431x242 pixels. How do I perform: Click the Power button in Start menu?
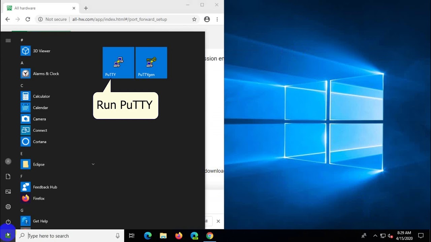coord(8,222)
